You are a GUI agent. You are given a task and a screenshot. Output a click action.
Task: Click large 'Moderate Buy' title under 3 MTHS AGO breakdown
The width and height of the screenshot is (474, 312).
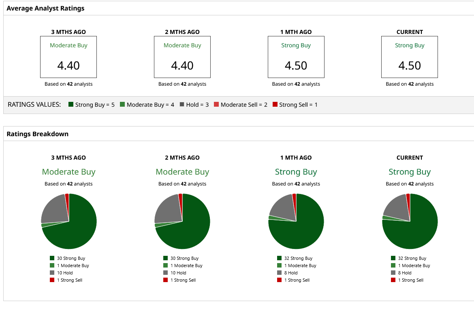coord(68,172)
